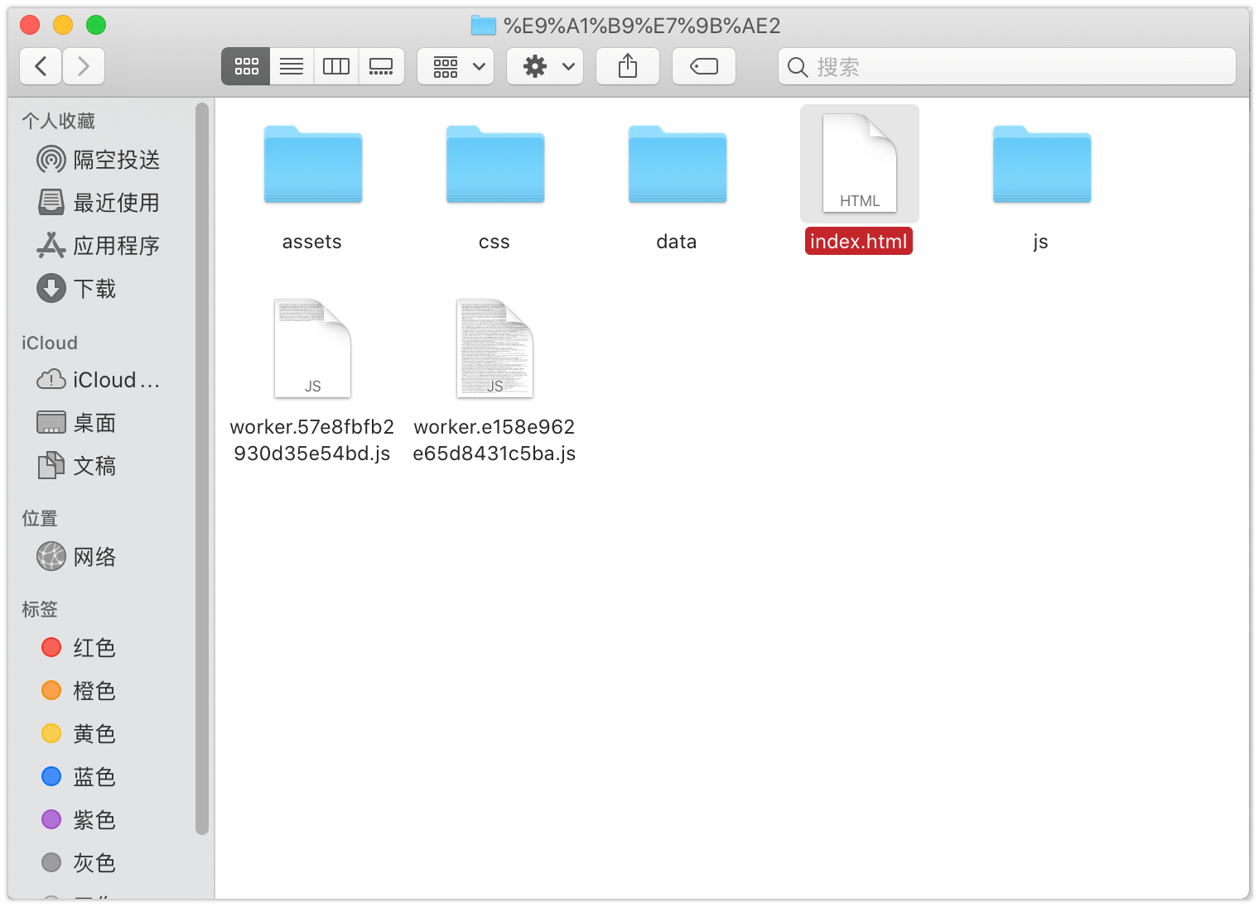Click the Share toolbar button
The height and width of the screenshot is (907, 1259).
628,66
